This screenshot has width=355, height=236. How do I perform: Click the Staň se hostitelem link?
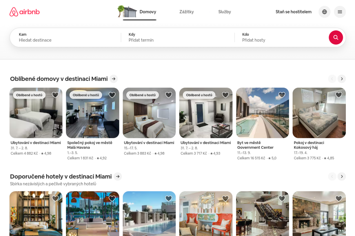coord(293,12)
